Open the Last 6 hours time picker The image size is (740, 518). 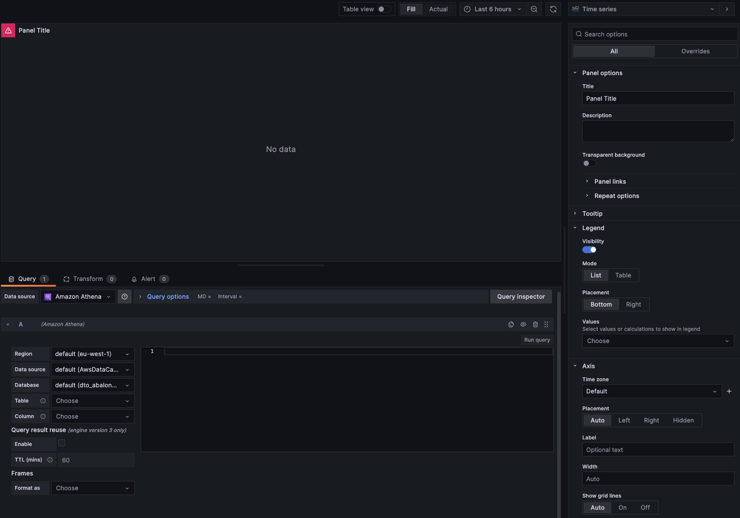(x=492, y=9)
